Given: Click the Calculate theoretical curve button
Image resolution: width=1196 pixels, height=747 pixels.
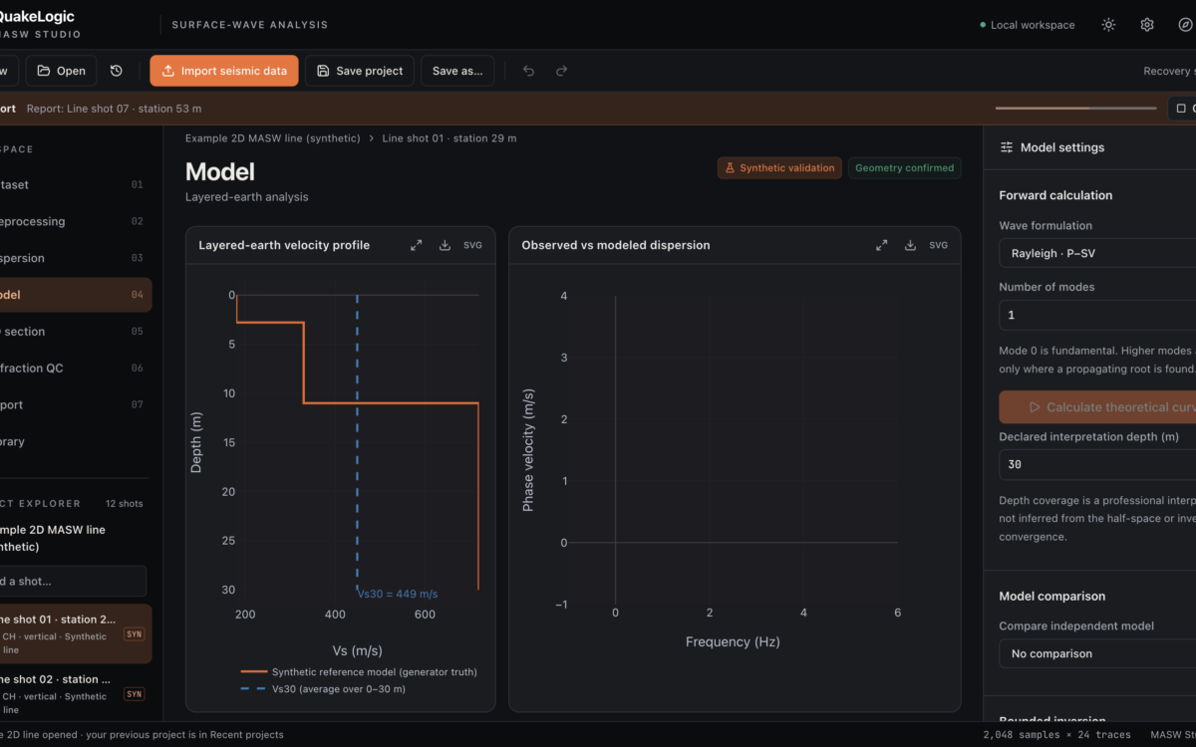Looking at the screenshot, I should [x=1097, y=406].
